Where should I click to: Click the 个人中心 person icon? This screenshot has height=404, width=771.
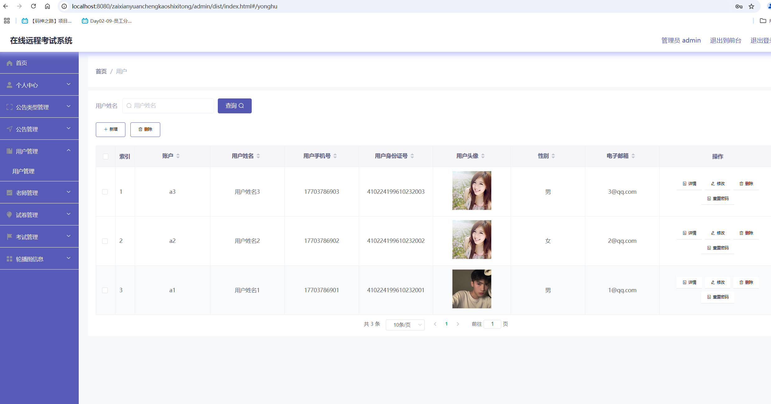click(9, 85)
